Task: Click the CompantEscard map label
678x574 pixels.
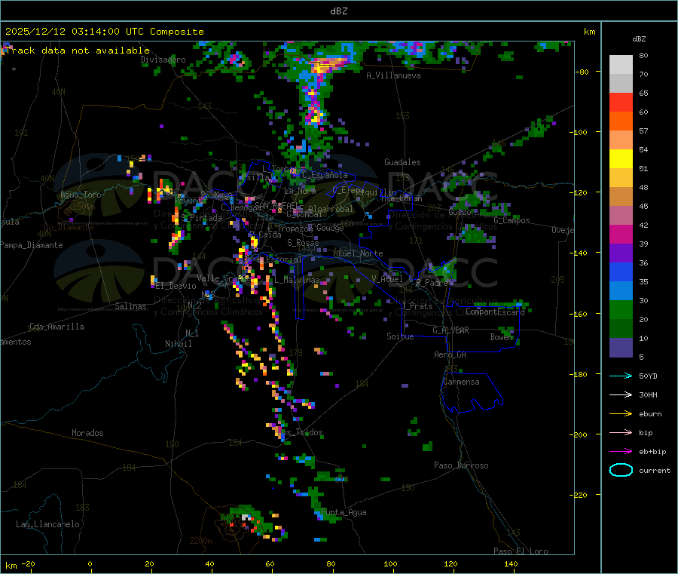Action: (x=495, y=312)
